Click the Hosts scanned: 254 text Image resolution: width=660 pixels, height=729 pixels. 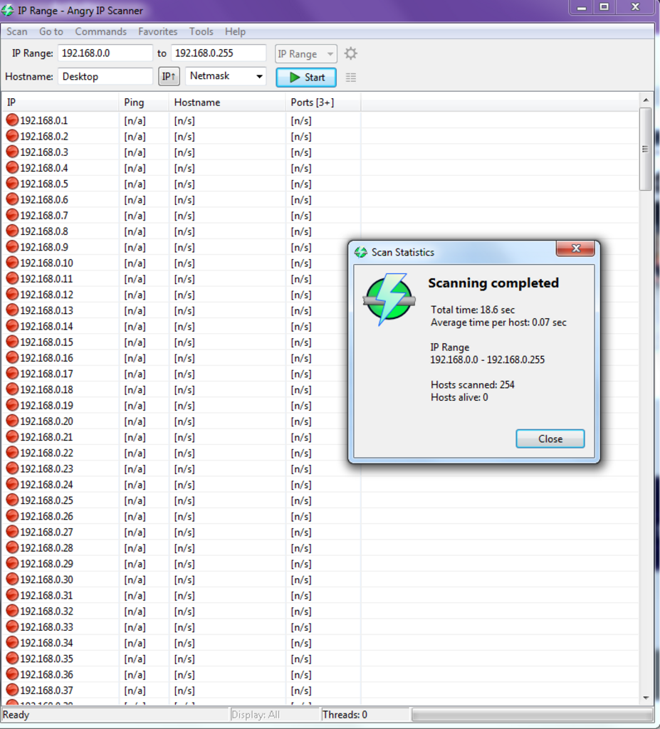tap(473, 384)
